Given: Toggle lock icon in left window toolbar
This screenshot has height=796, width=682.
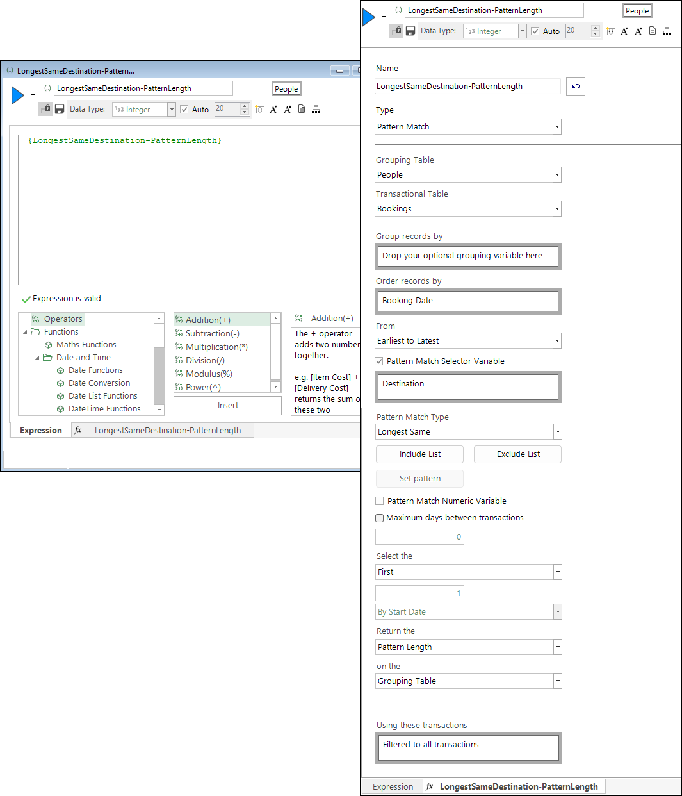Looking at the screenshot, I should (x=45, y=109).
